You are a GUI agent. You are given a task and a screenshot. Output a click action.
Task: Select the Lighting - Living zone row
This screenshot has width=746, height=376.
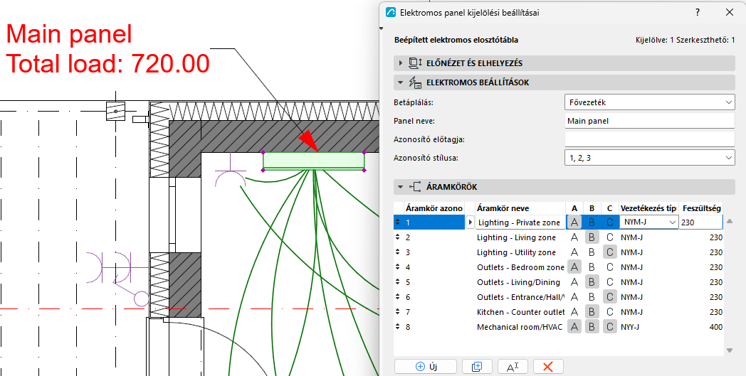pyautogui.click(x=559, y=237)
